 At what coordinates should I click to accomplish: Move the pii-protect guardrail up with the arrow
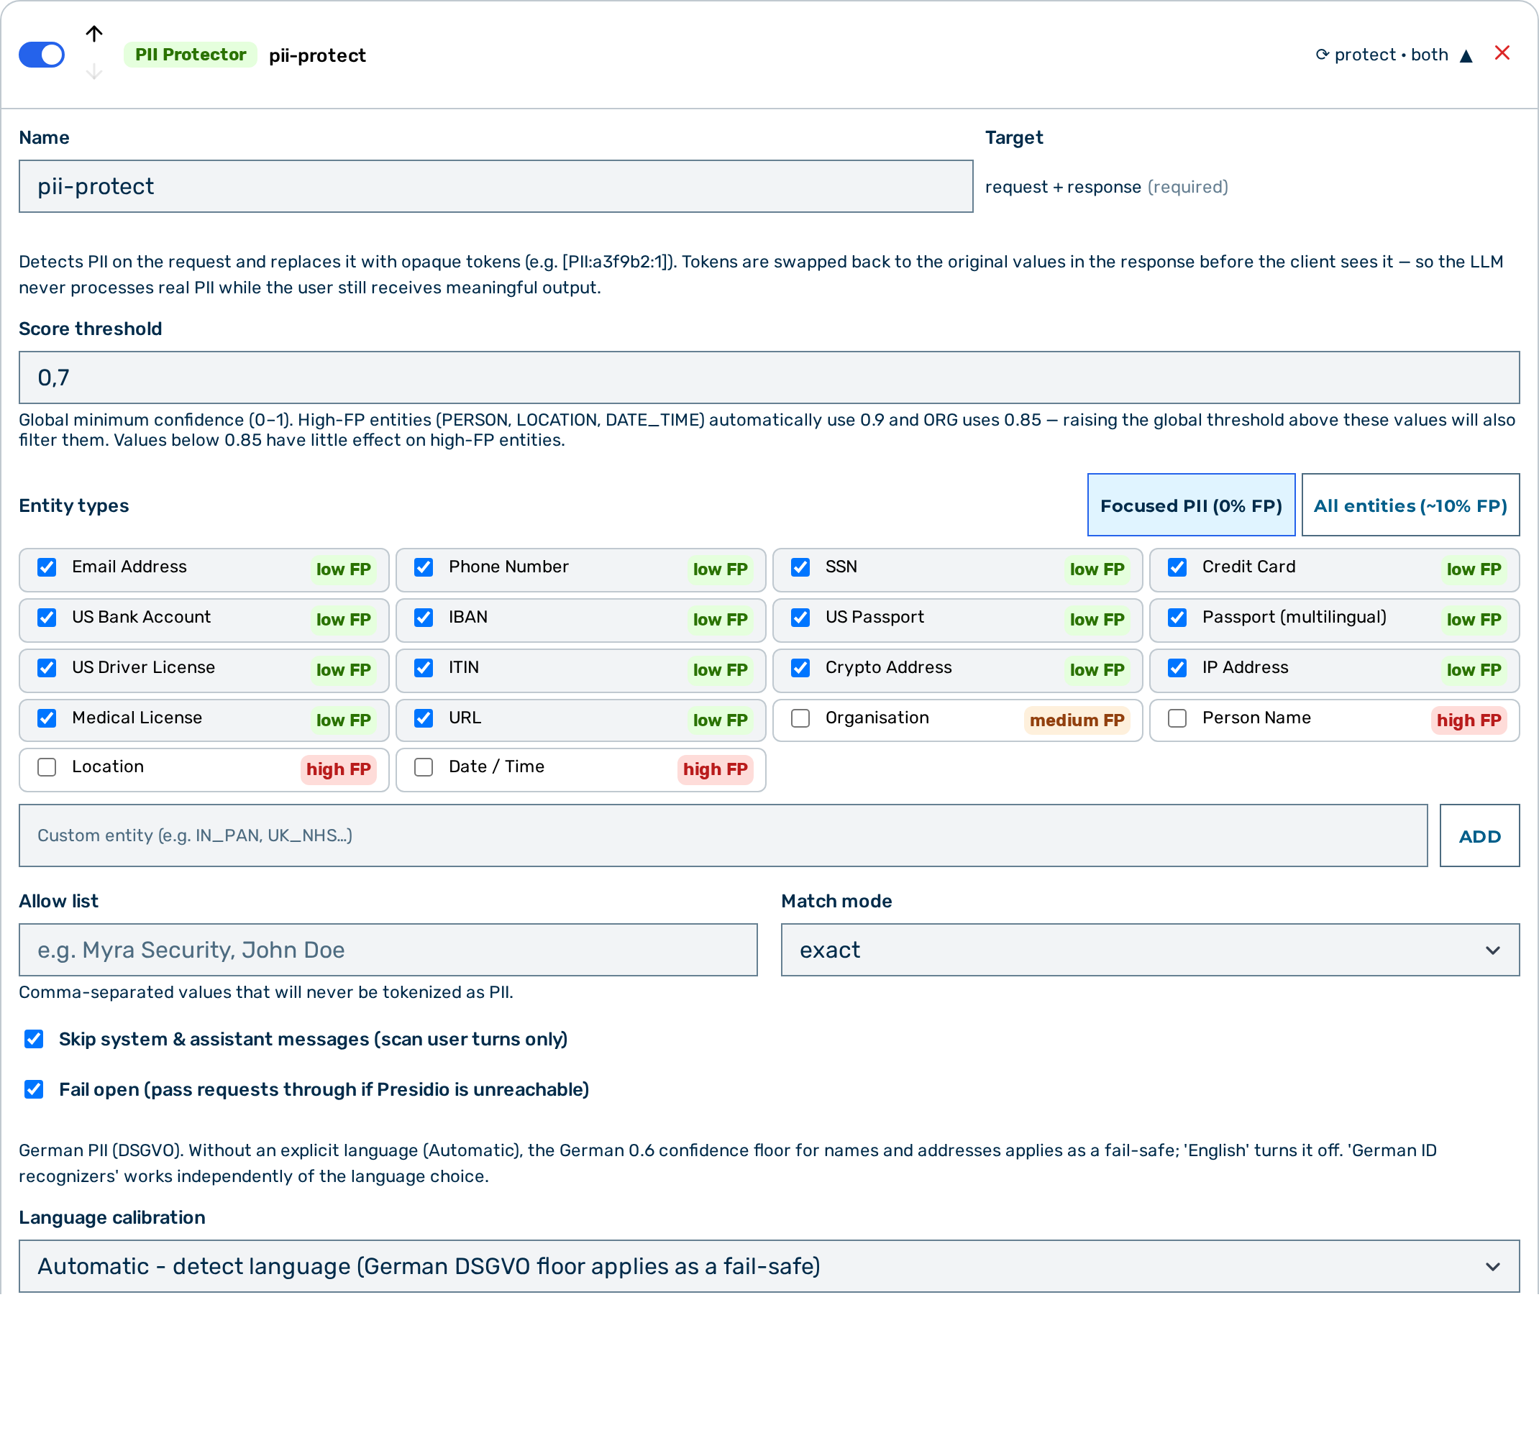coord(93,34)
